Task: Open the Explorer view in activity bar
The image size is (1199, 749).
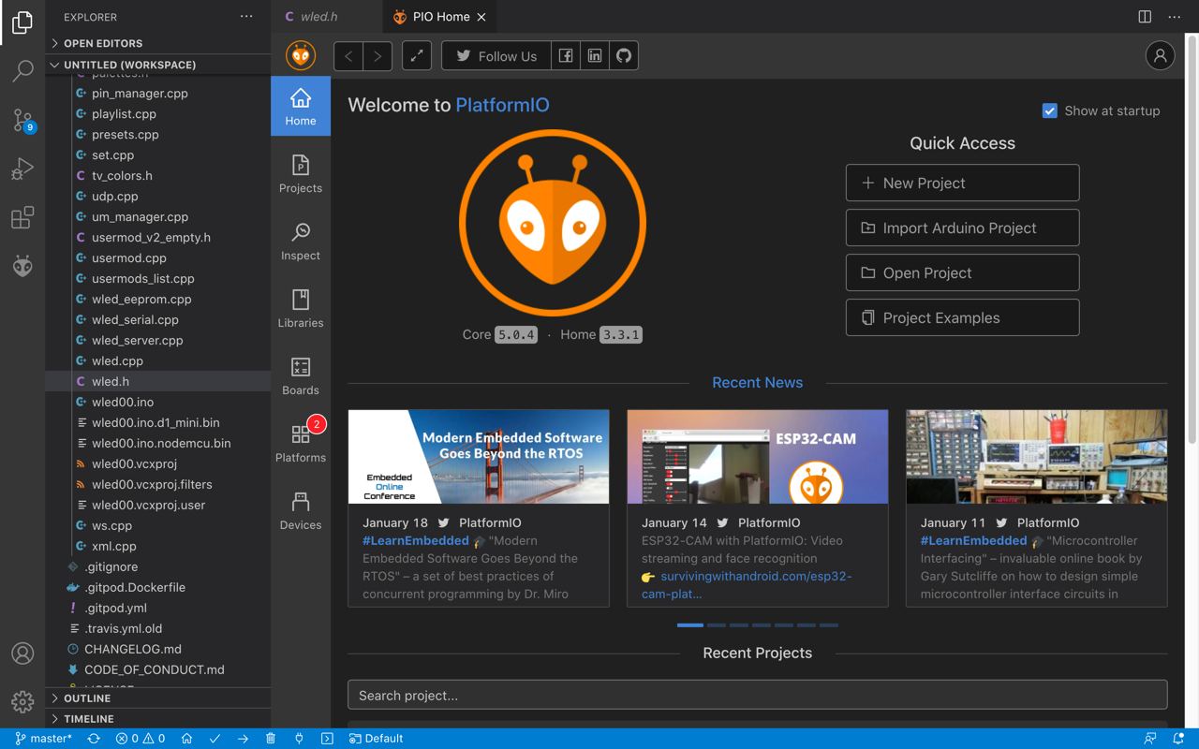Action: tap(22, 22)
